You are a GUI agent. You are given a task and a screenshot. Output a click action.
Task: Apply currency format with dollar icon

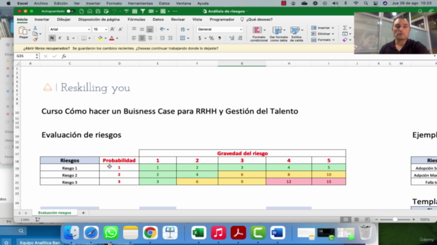click(199, 38)
